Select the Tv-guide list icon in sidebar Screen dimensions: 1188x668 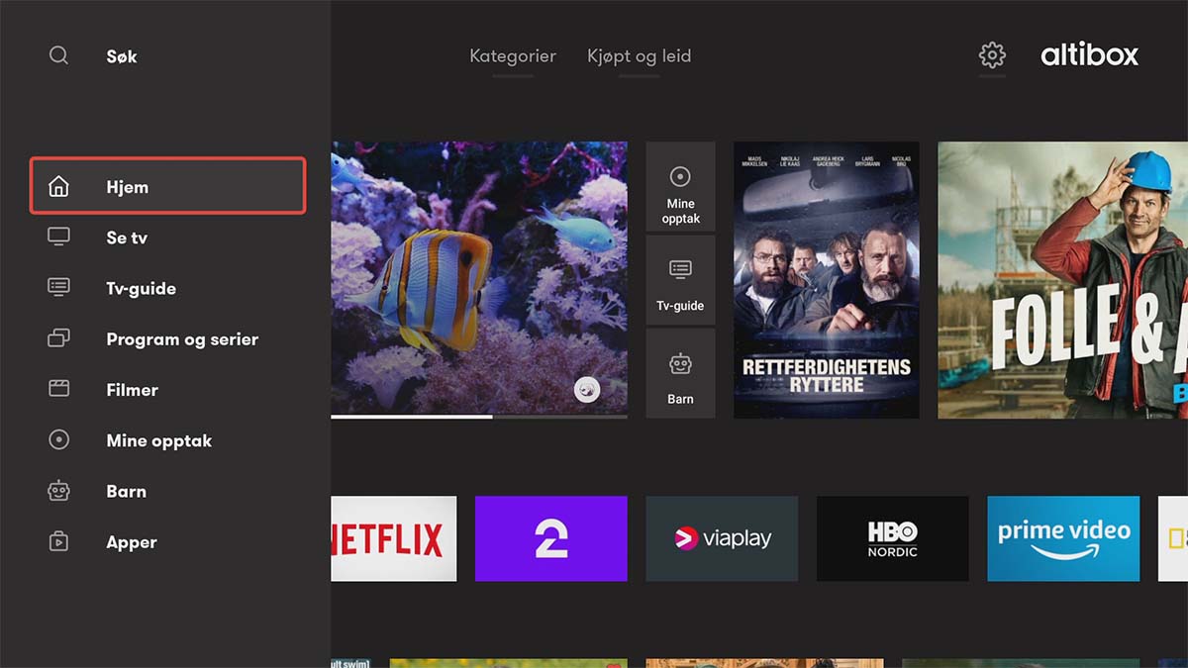[59, 287]
